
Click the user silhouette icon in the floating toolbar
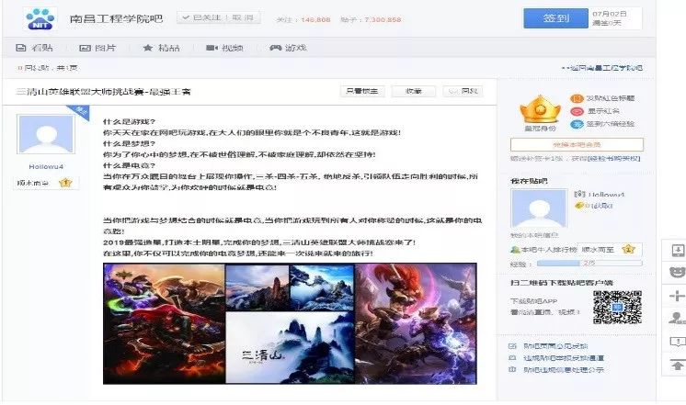pos(678,318)
